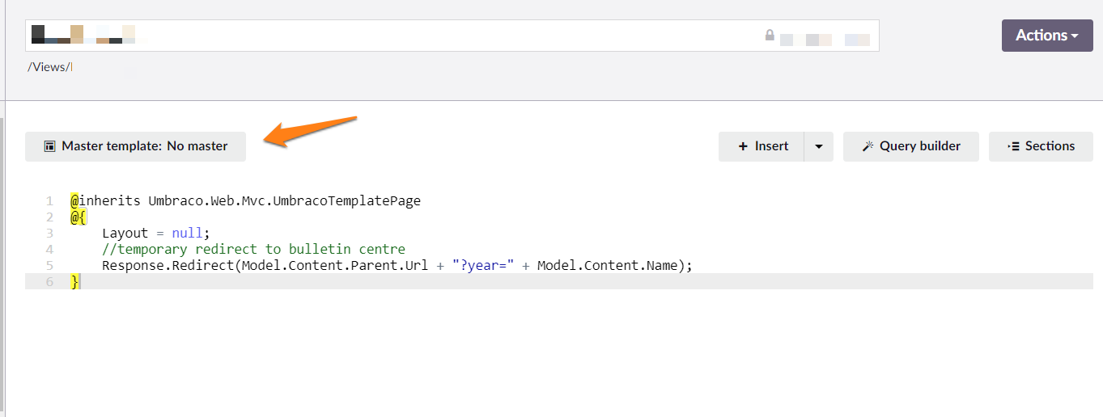This screenshot has width=1103, height=417.
Task: Expand the caret next to Insert
Action: click(818, 146)
